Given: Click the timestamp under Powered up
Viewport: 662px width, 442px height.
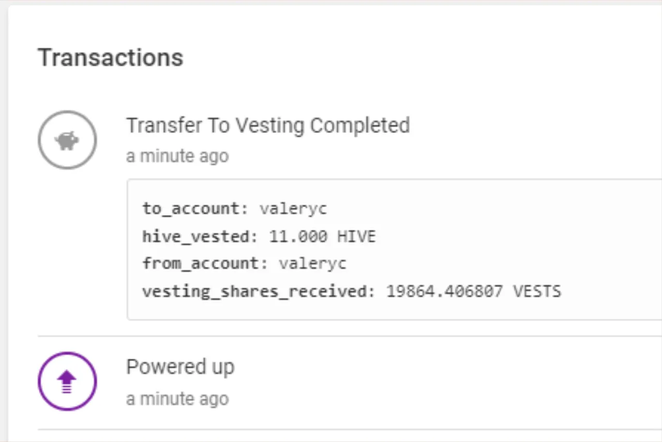Looking at the screenshot, I should point(177,399).
